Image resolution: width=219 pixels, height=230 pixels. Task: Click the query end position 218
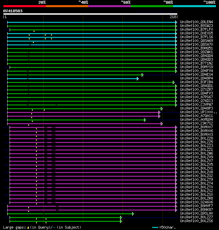click(x=173, y=17)
